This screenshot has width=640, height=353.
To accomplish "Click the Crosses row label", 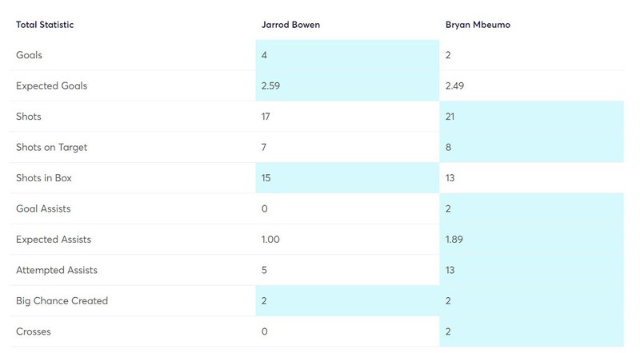I will pyautogui.click(x=34, y=331).
